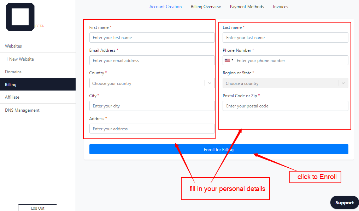Image resolution: width=359 pixels, height=211 pixels.
Task: Click the Log Out button
Action: coord(37,208)
